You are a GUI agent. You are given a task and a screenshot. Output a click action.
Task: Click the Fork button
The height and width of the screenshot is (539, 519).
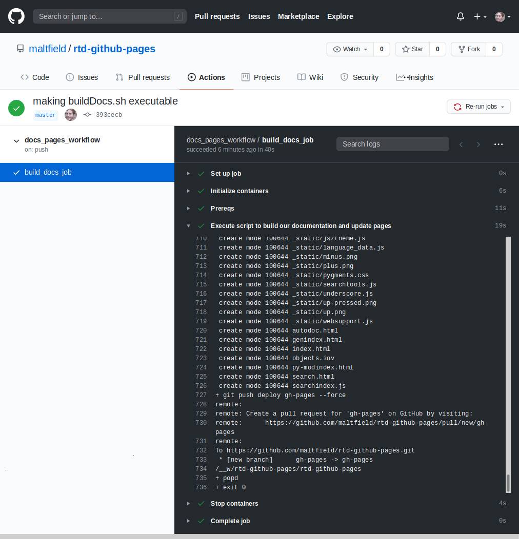pyautogui.click(x=468, y=49)
